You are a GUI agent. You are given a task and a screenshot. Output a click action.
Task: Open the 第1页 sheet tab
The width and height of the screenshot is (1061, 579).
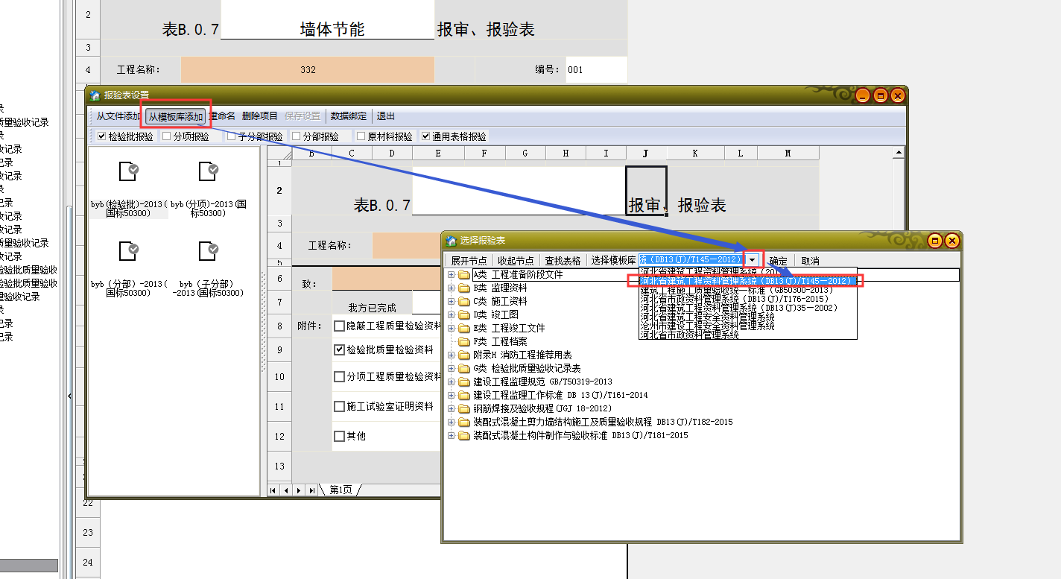[341, 490]
